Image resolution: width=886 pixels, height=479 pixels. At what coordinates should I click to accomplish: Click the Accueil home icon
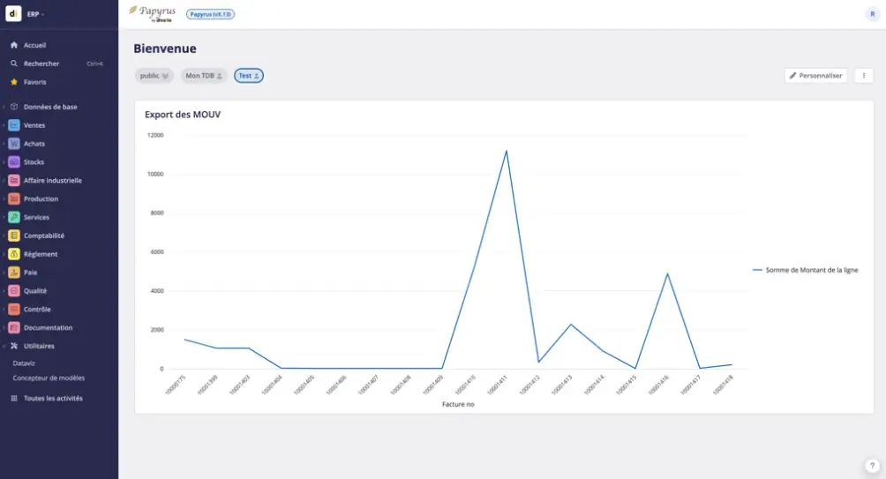14,45
